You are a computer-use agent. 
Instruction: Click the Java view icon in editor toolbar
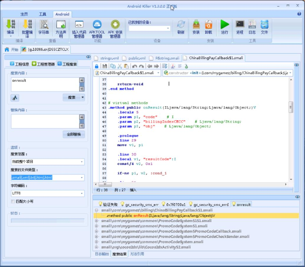coord(173,66)
